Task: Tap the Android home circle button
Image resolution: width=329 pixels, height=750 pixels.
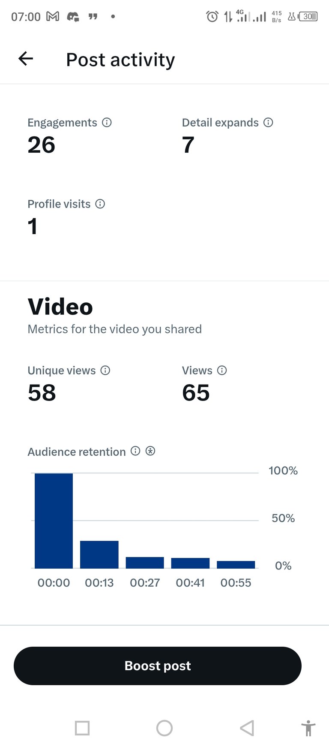Action: [164, 728]
